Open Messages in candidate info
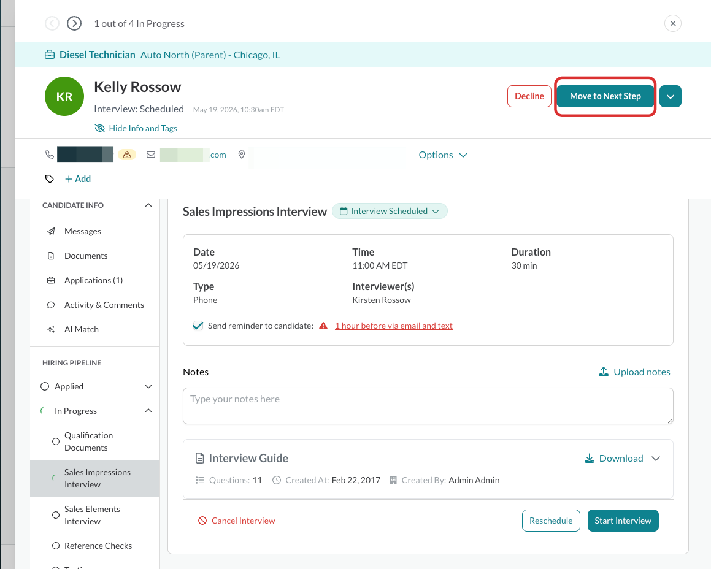The width and height of the screenshot is (711, 569). [x=83, y=231]
